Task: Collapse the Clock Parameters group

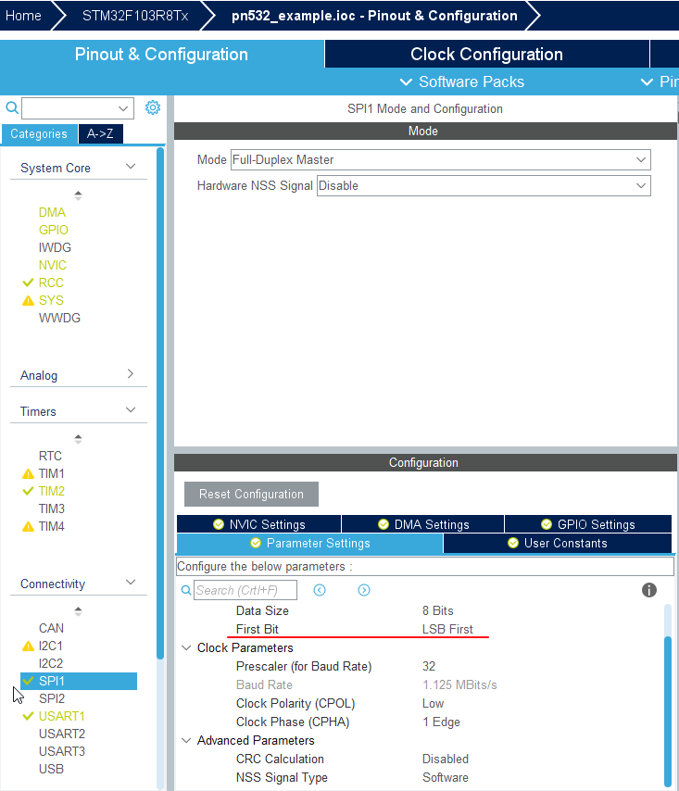Action: coord(186,647)
